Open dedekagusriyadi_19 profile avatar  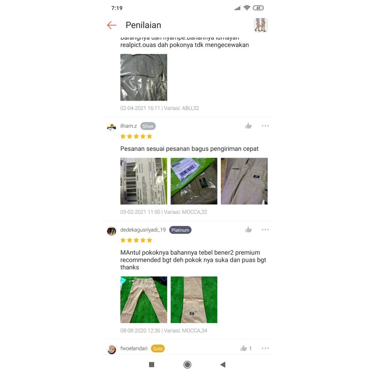tap(111, 231)
